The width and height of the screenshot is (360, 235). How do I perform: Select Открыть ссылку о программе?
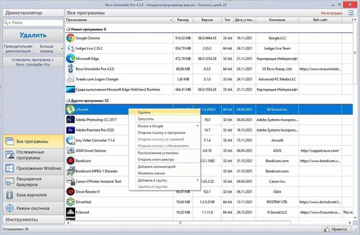(164, 133)
